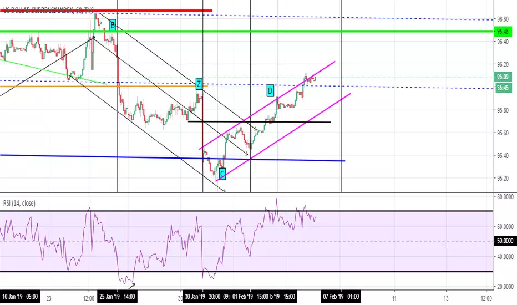Image resolution: width=517 pixels, height=305 pixels.
Task: Select the short black horizontal line near 95.70
Action: click(x=259, y=122)
